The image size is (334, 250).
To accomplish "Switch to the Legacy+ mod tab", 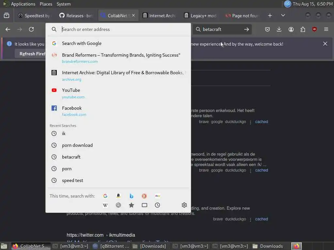I will pos(201,16).
